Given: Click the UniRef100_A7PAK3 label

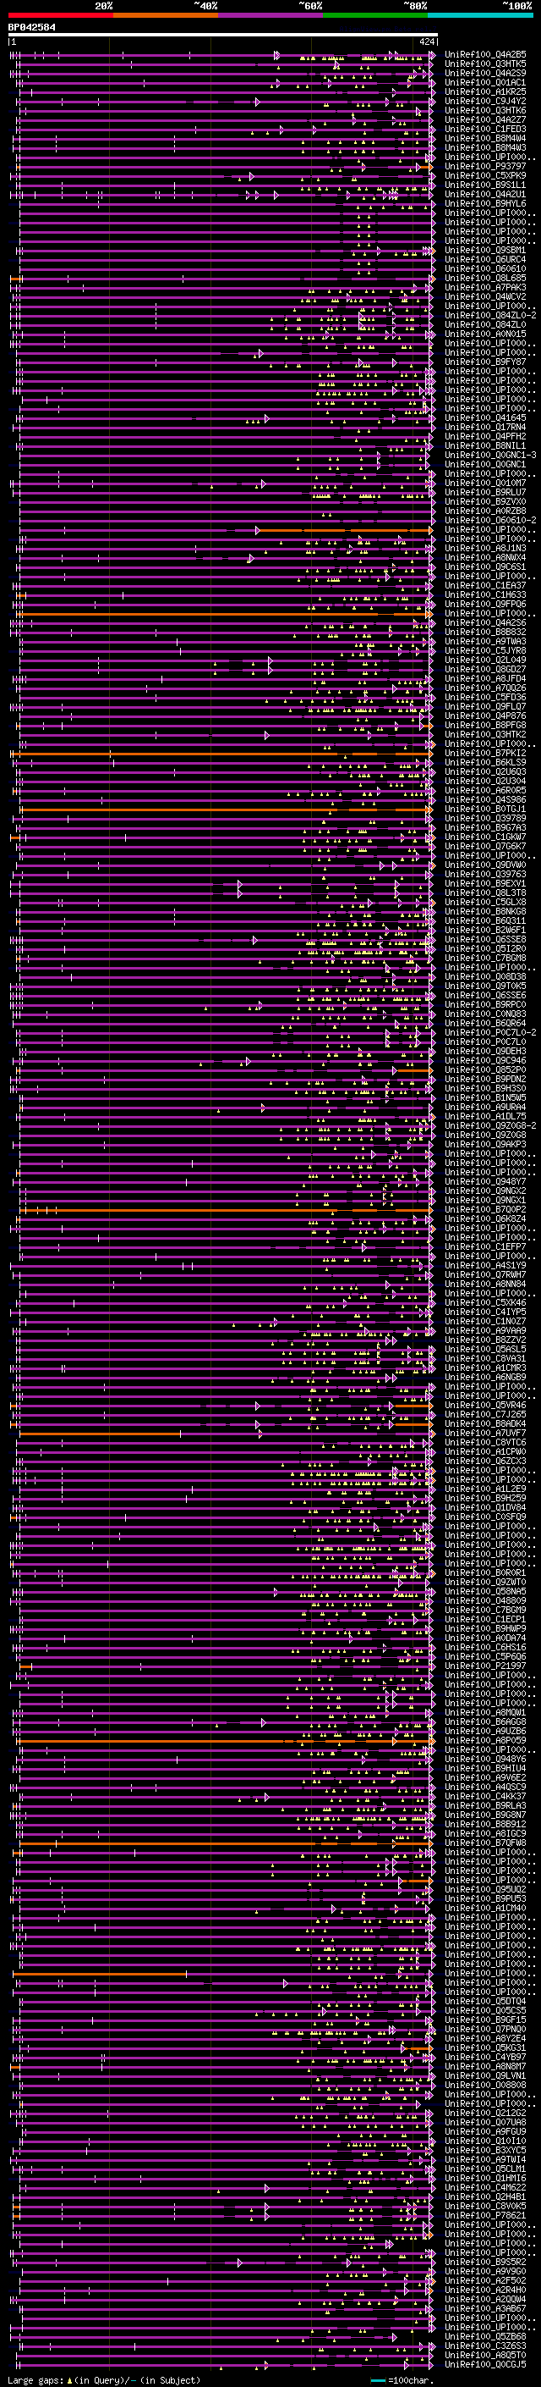Looking at the screenshot, I should 485,287.
